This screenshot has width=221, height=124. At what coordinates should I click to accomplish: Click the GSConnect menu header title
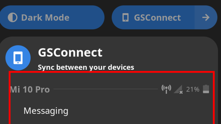coord(70,52)
